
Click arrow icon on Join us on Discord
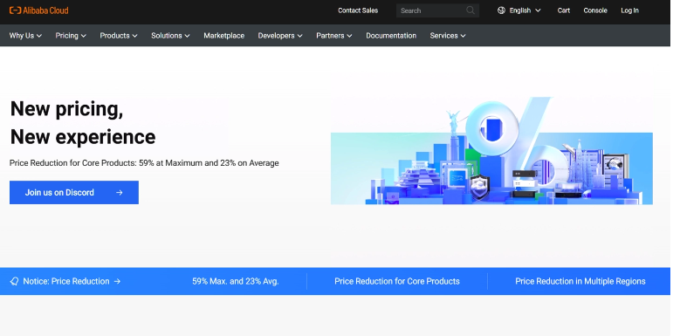tap(120, 193)
